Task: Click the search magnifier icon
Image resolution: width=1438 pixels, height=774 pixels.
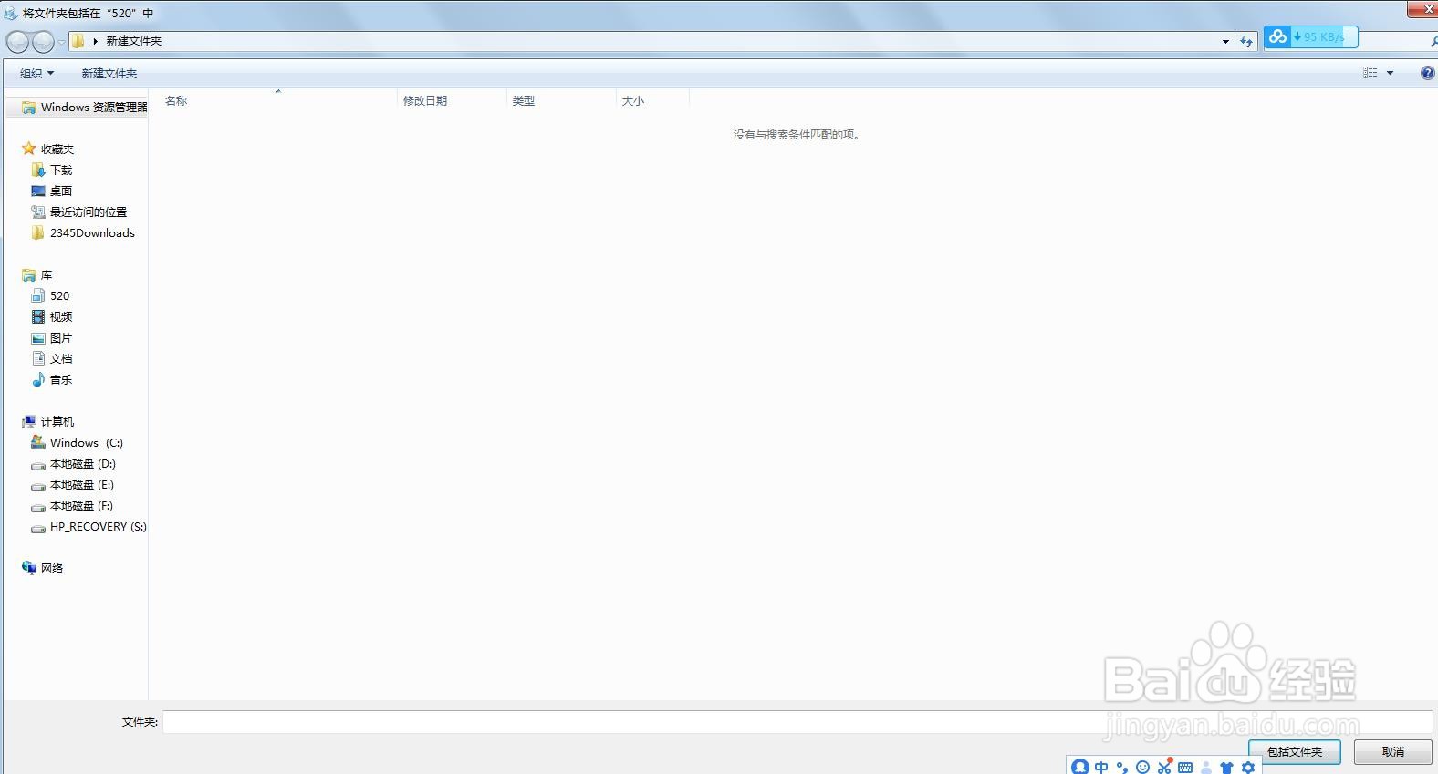Action: tap(1433, 41)
